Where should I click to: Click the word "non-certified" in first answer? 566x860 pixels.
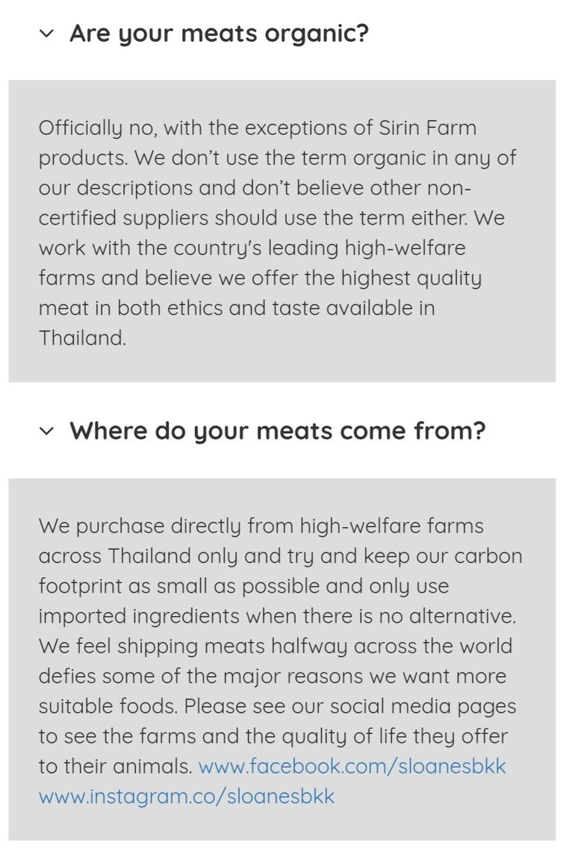click(x=255, y=203)
